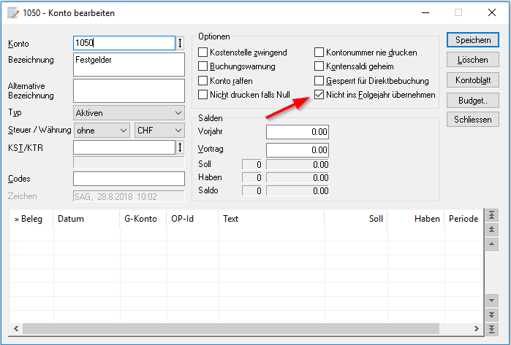The width and height of the screenshot is (511, 345).
Task: Click the Alternative Bezeichnung field
Action: pyautogui.click(x=129, y=90)
